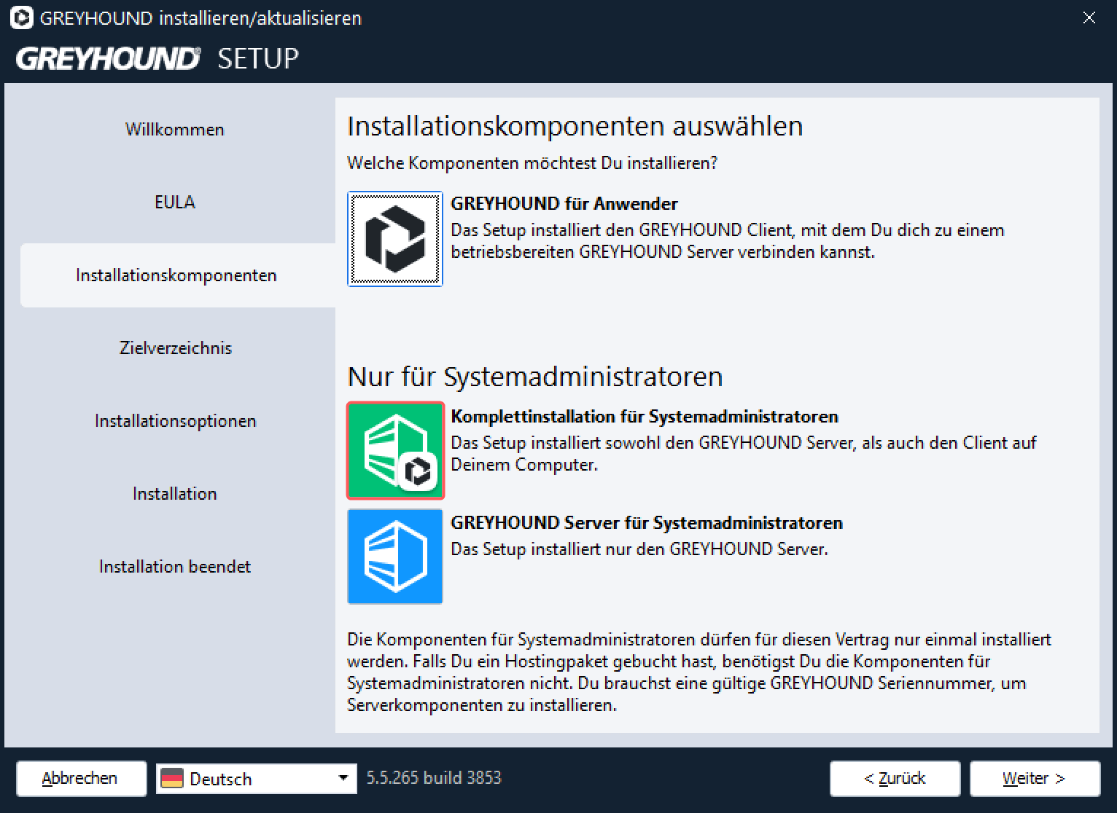Click the Abbrechen button

coord(80,779)
